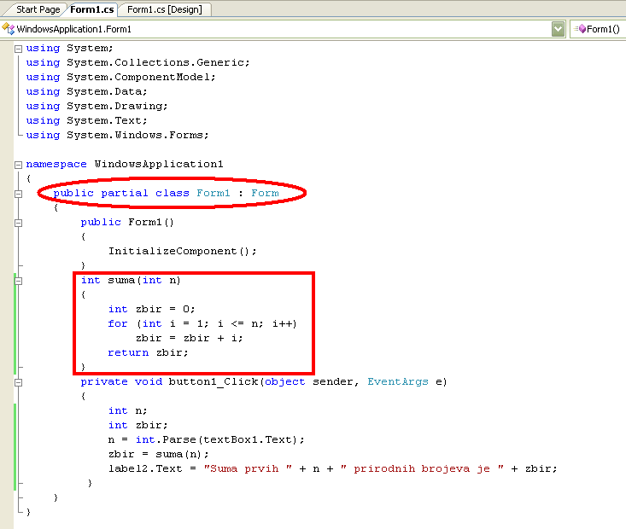Click the for keyword in the loop
This screenshot has width=626, height=529.
pyautogui.click(x=118, y=323)
